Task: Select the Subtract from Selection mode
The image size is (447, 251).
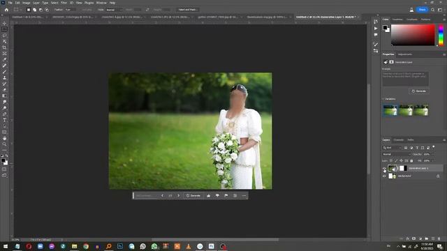Action: pyautogui.click(x=41, y=10)
